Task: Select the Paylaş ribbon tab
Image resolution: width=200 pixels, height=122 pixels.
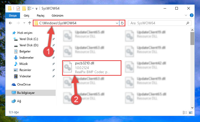Action: [x=41, y=16]
